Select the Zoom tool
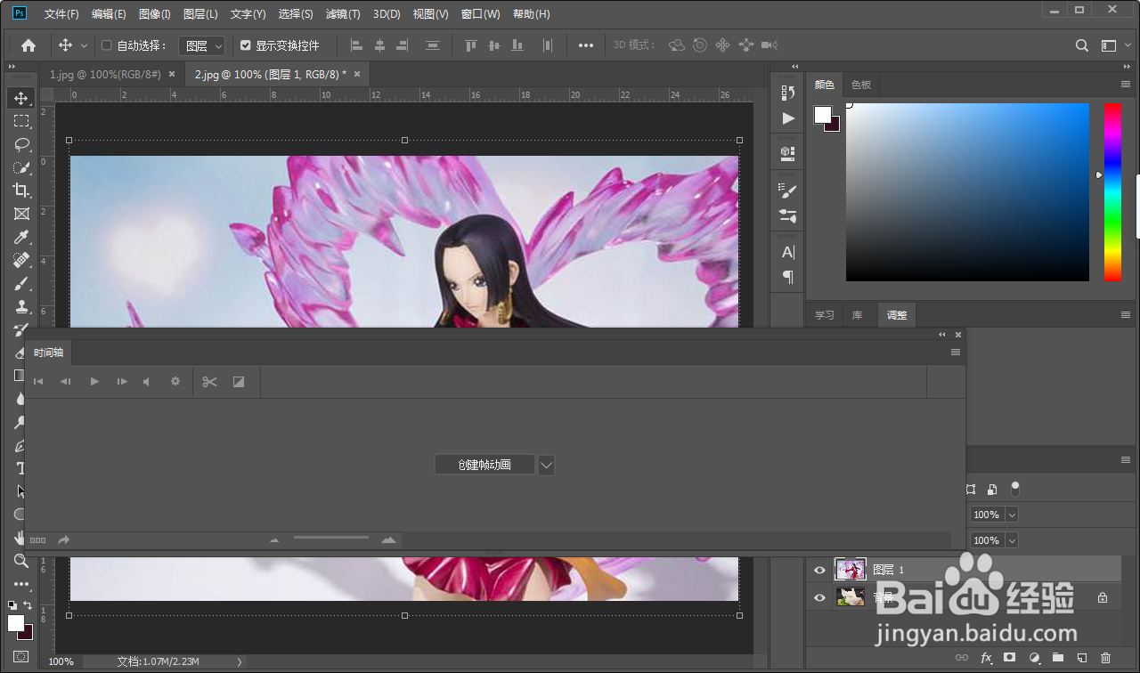 (x=21, y=561)
